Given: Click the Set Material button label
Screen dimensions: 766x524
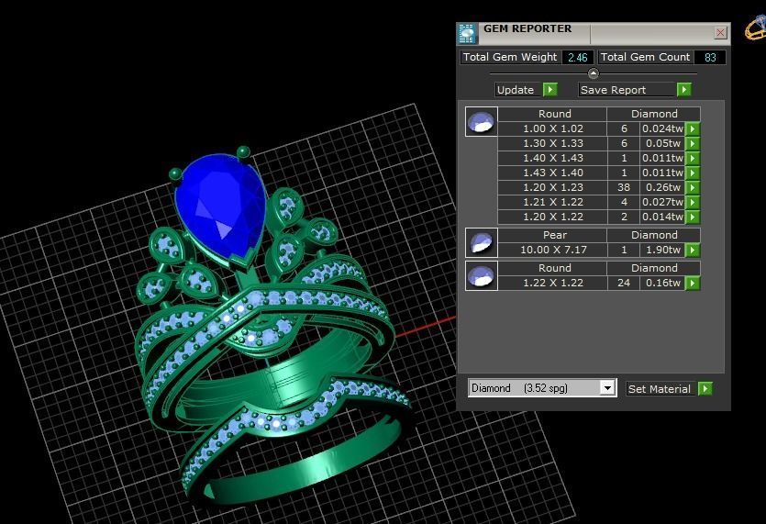Looking at the screenshot, I should coord(660,388).
